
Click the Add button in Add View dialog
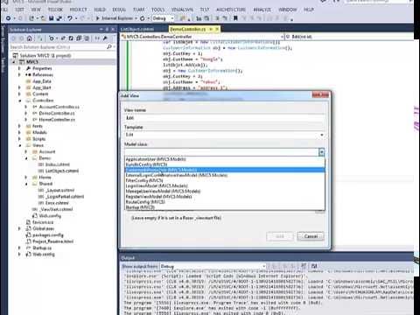[x=280, y=236]
